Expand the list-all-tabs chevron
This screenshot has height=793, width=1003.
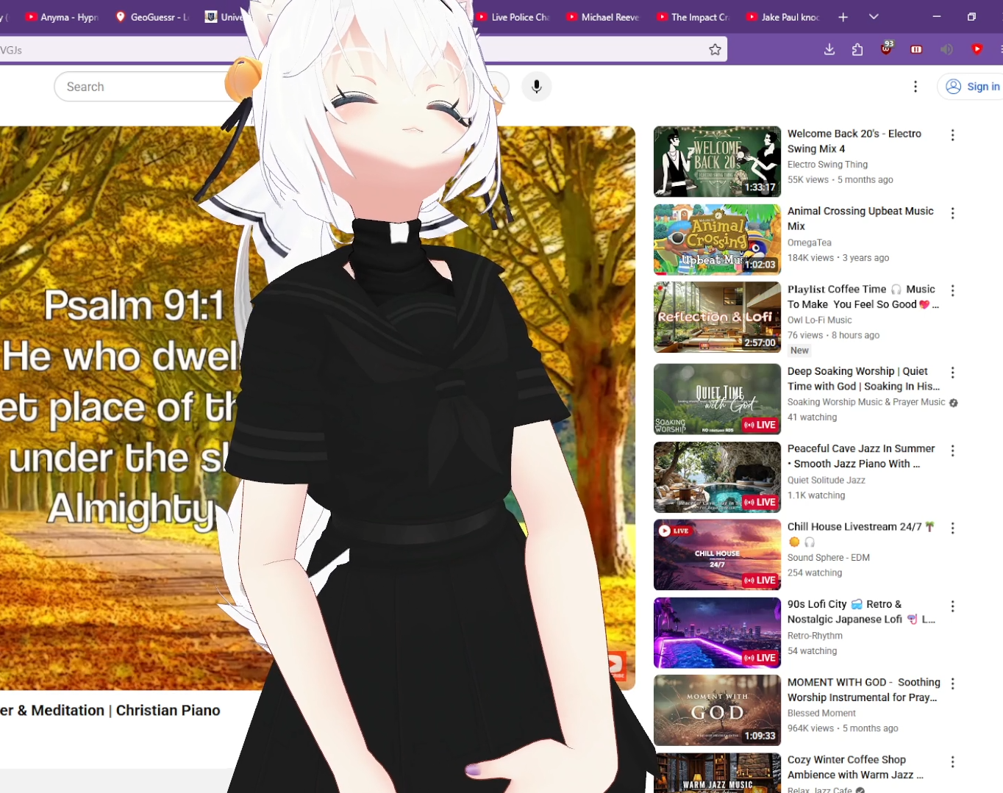pos(874,17)
